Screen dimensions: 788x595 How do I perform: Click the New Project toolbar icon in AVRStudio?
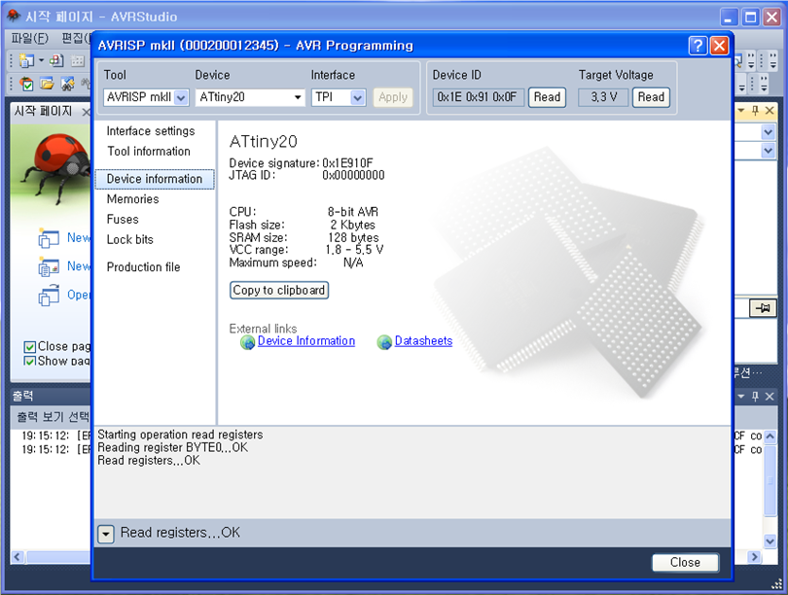click(26, 60)
